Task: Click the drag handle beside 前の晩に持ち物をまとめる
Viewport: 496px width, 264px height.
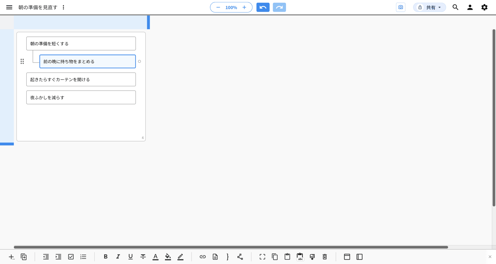Action: point(22,62)
